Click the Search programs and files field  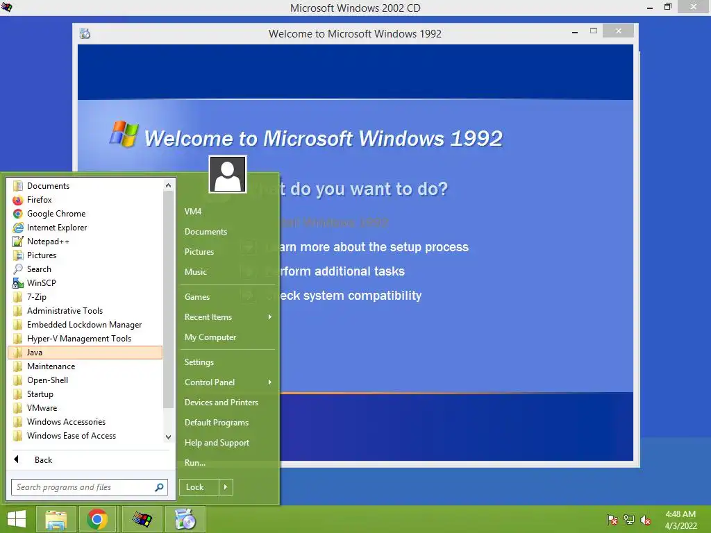(90, 487)
